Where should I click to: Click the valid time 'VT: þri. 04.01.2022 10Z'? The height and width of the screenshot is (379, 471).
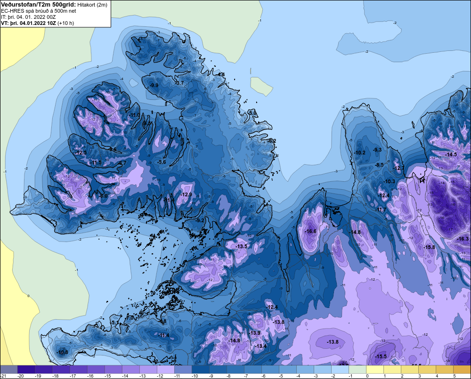point(28,23)
